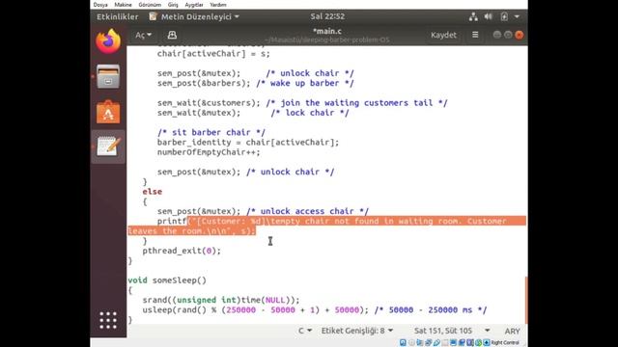Minimize the text editor window
This screenshot has height=347, width=618.
(497, 35)
